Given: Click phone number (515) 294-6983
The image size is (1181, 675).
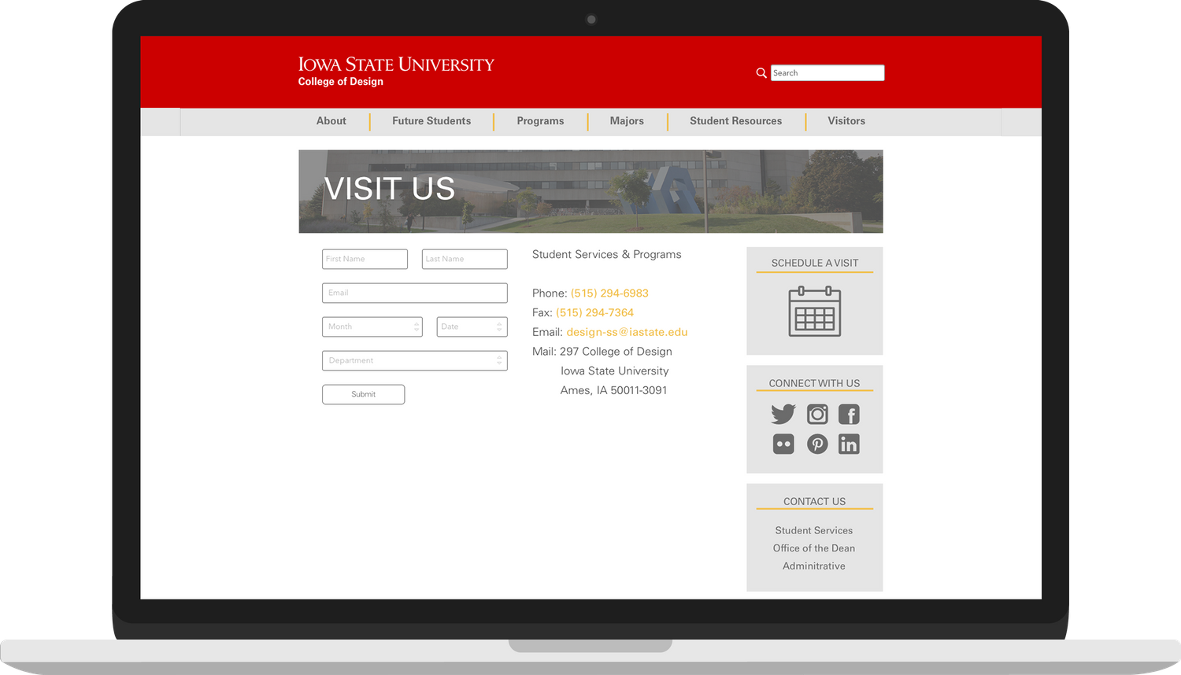Looking at the screenshot, I should pos(609,293).
